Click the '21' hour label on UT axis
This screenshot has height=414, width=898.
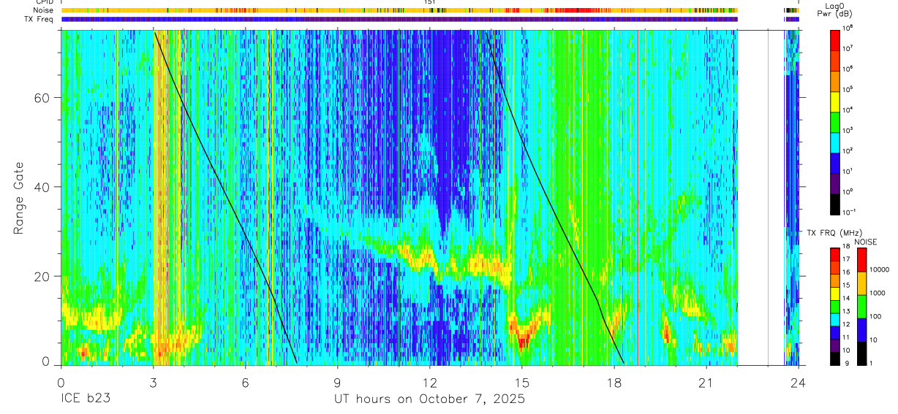coord(706,382)
